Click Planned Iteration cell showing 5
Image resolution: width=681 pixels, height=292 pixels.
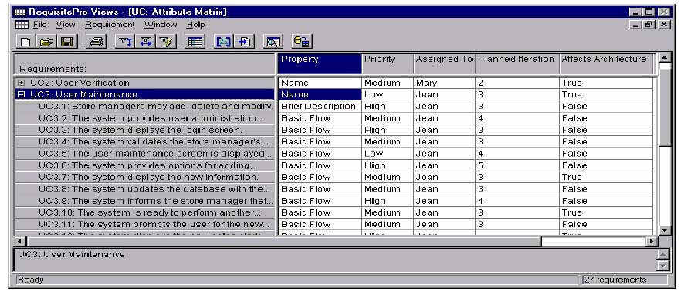(x=517, y=165)
